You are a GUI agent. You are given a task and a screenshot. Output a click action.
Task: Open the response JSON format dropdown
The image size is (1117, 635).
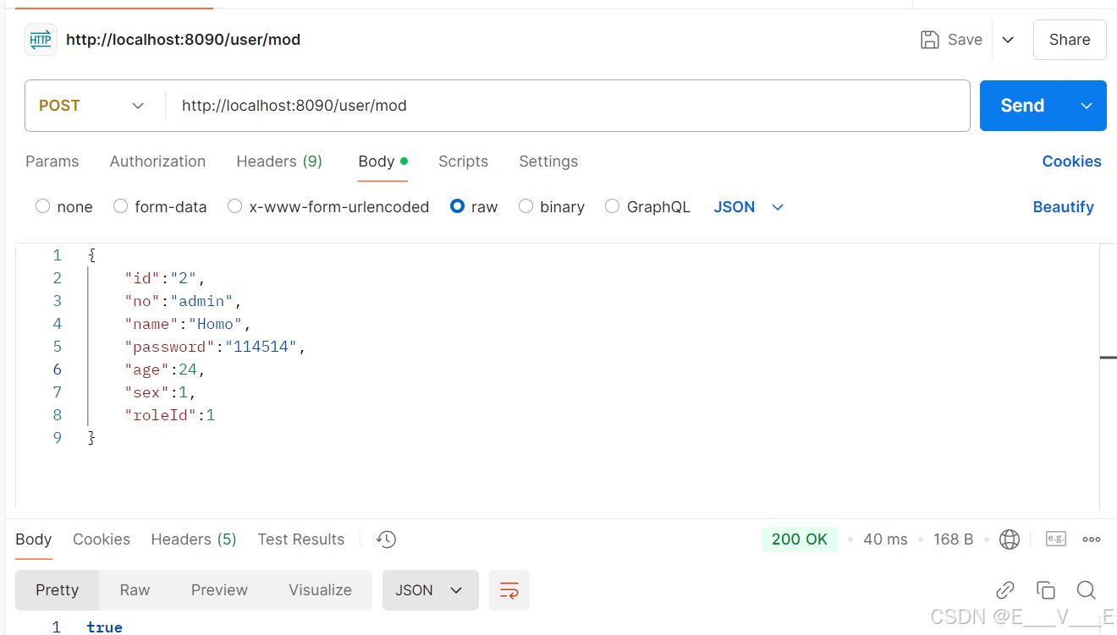[x=431, y=590]
